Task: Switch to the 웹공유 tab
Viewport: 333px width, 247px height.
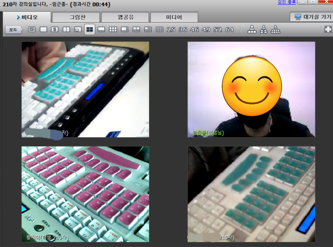Action: pos(125,17)
